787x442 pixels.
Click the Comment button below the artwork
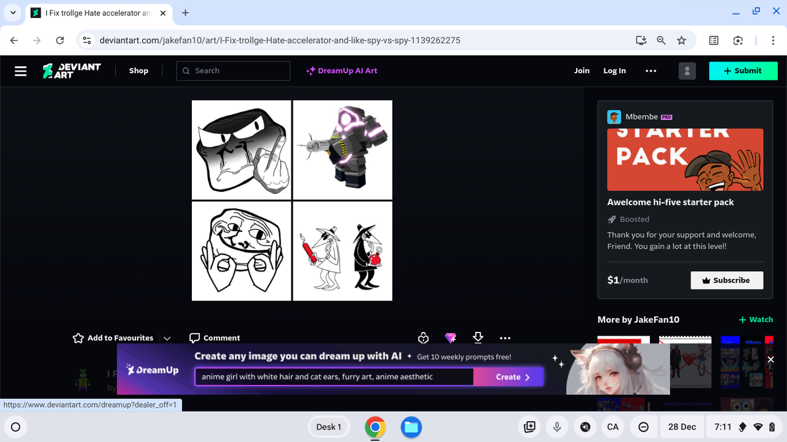pos(215,337)
